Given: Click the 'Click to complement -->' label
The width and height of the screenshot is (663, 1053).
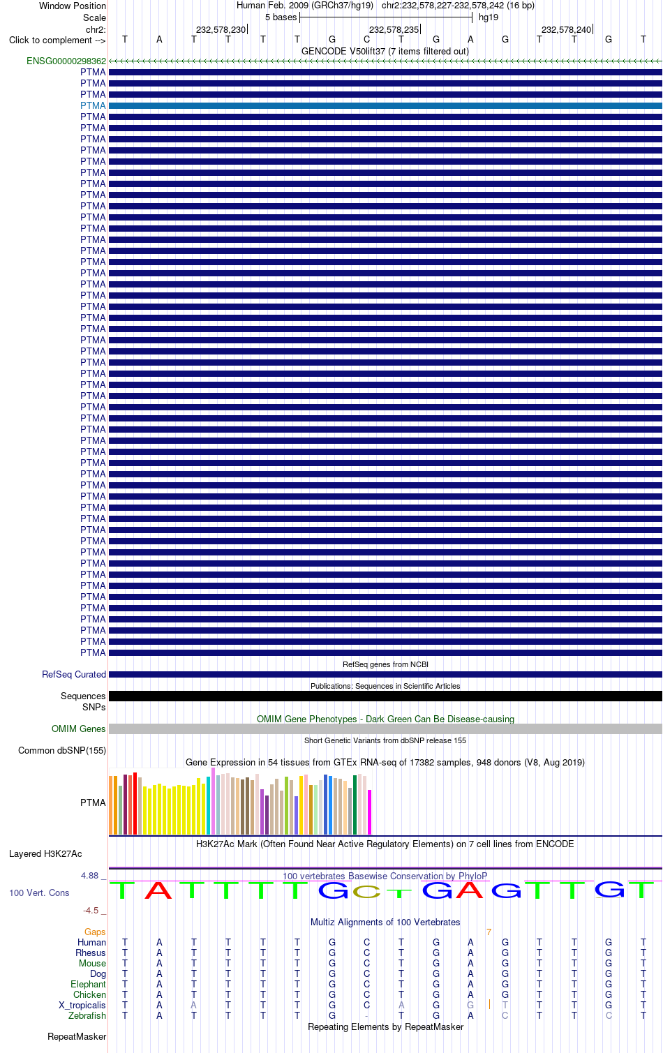Looking at the screenshot, I should (x=57, y=40).
